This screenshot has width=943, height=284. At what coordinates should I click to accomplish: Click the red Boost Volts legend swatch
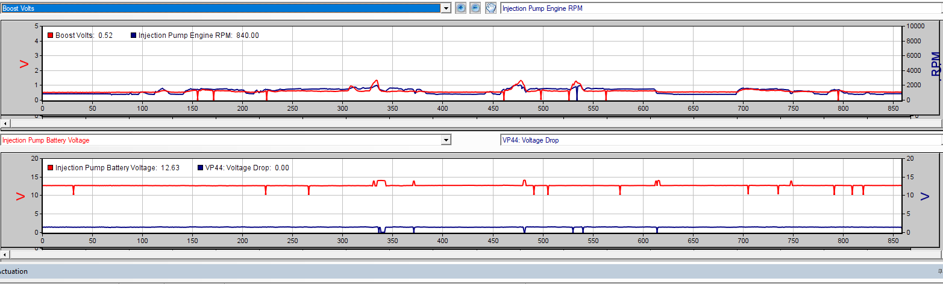pyautogui.click(x=51, y=35)
